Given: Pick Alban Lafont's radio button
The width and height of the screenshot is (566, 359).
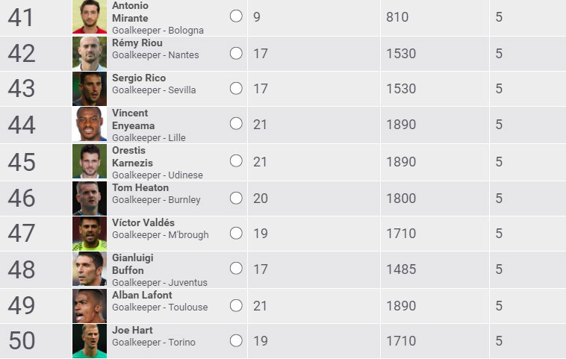Looking at the screenshot, I should pyautogui.click(x=236, y=305).
